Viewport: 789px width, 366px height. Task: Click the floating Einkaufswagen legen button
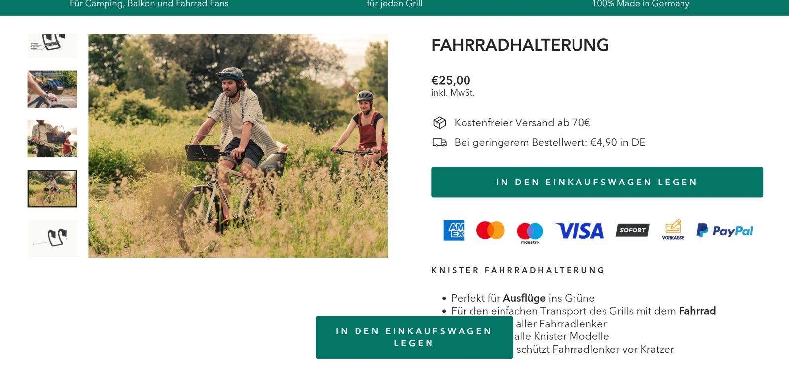[414, 337]
